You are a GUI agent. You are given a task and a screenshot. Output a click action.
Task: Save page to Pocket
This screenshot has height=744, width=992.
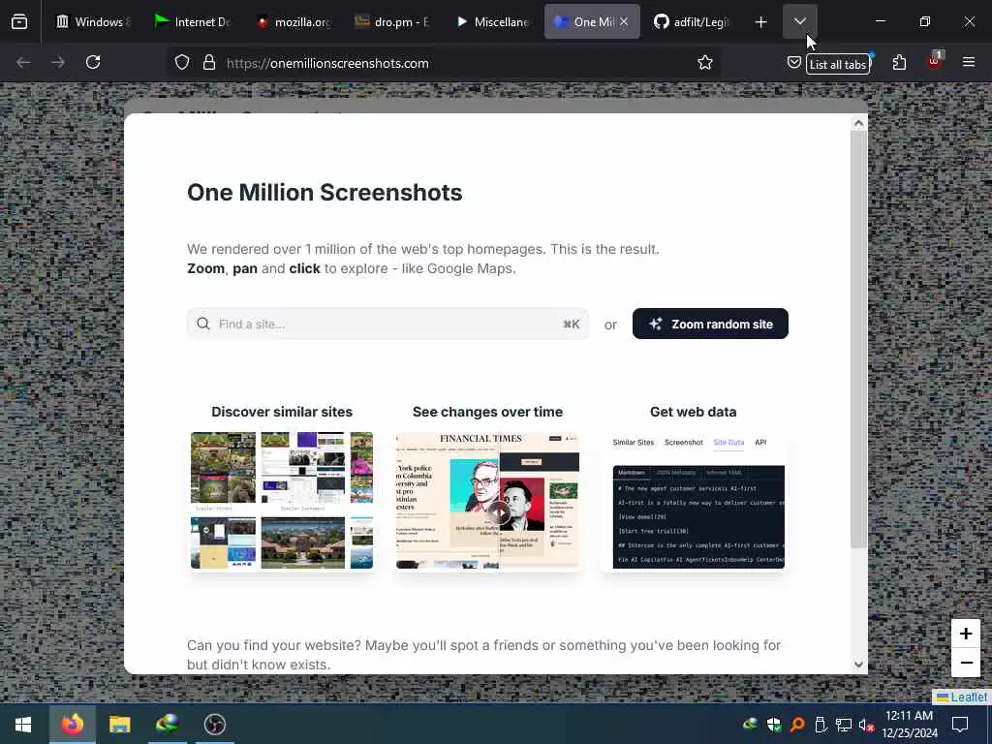794,62
